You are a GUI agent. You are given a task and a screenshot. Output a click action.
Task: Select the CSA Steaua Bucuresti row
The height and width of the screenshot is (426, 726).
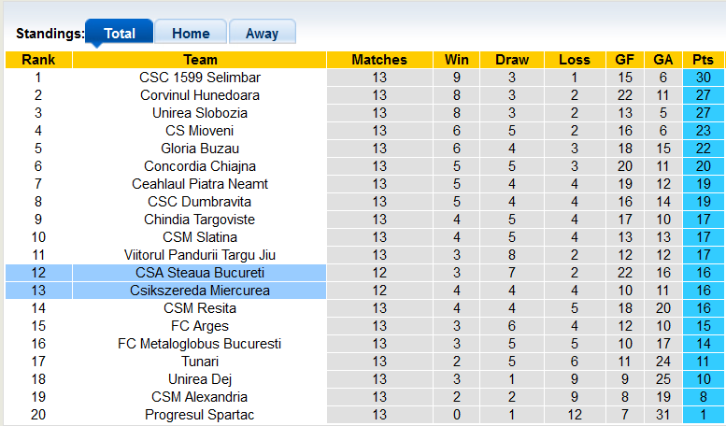200,273
